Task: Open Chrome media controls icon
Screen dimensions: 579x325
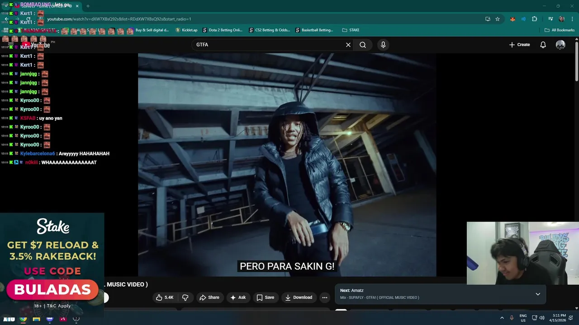Action: (551, 19)
